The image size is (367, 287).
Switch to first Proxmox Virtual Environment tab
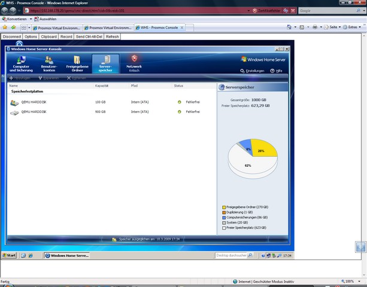57,28
